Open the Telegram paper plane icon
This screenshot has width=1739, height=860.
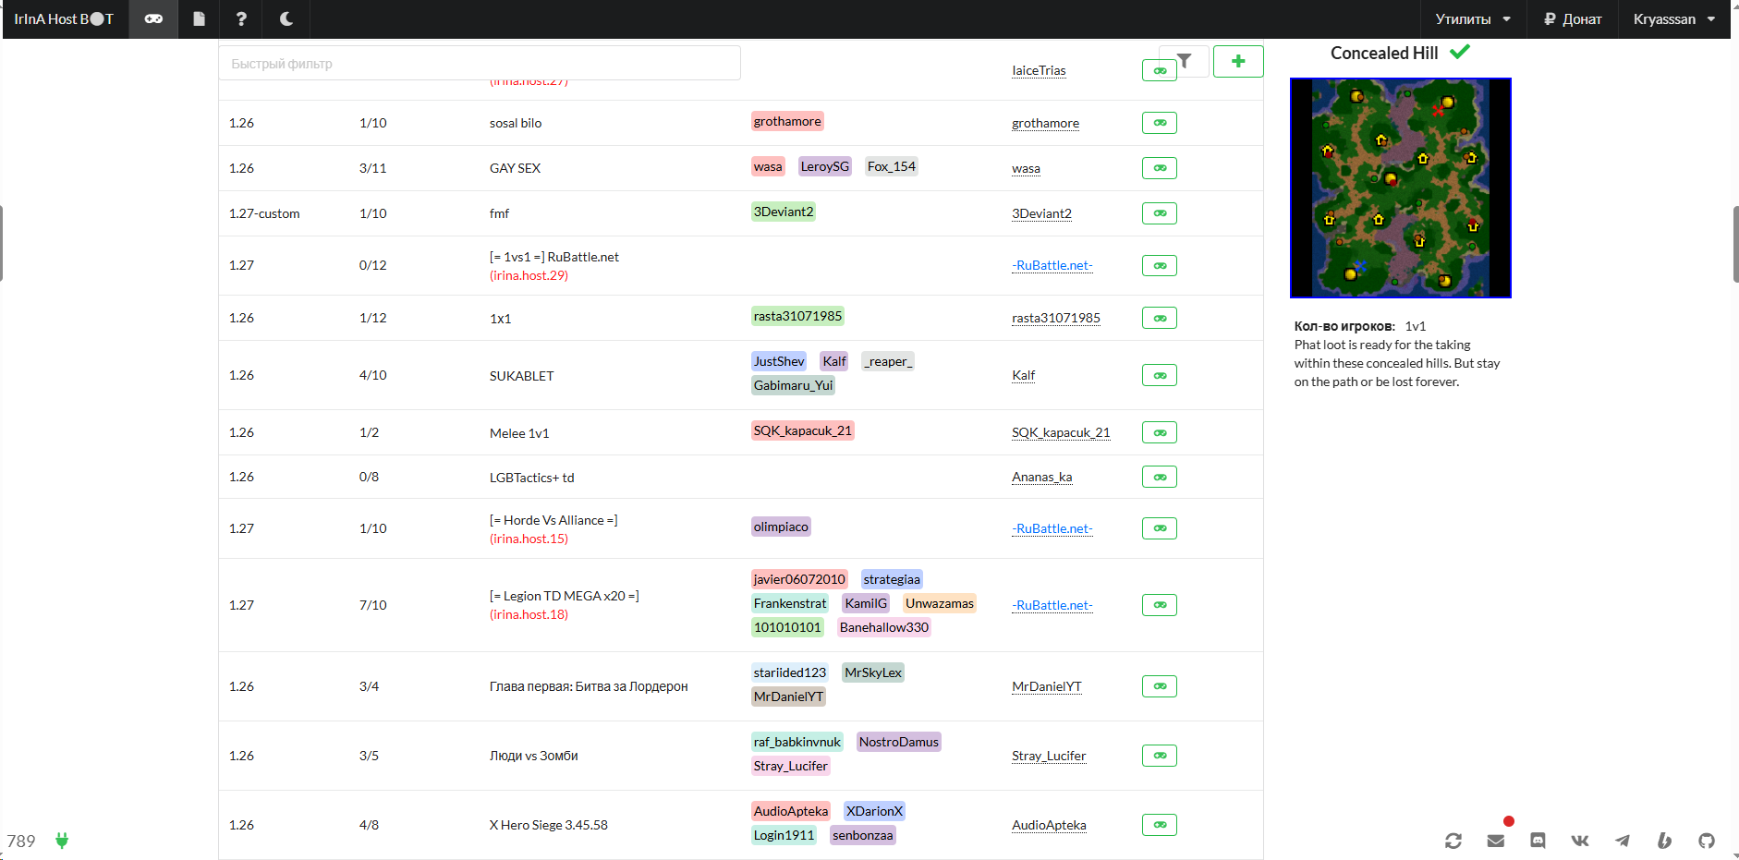(1623, 841)
